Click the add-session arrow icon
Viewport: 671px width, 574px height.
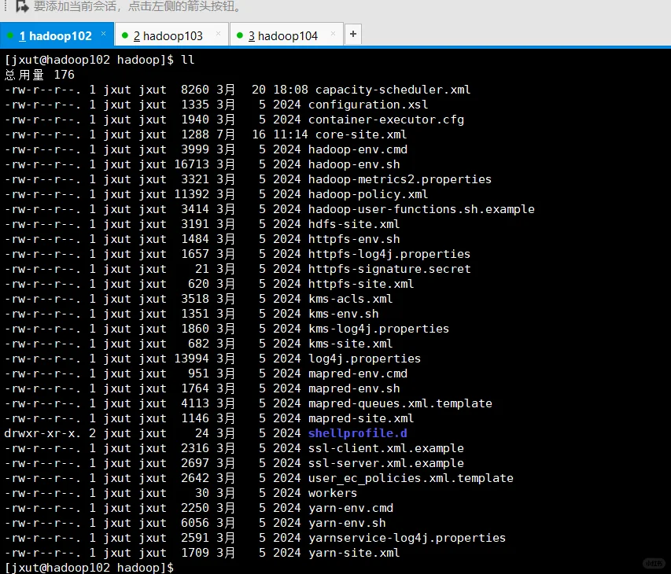22,6
